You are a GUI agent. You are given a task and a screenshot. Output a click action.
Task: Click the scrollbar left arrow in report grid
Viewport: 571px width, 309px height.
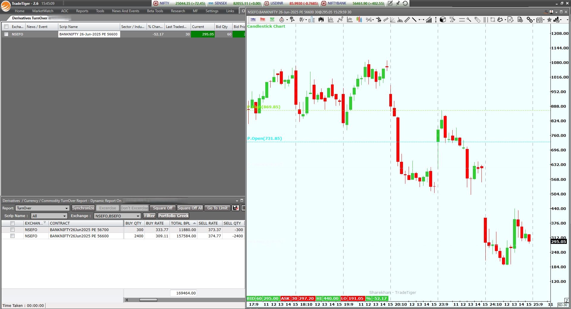[x=127, y=300]
